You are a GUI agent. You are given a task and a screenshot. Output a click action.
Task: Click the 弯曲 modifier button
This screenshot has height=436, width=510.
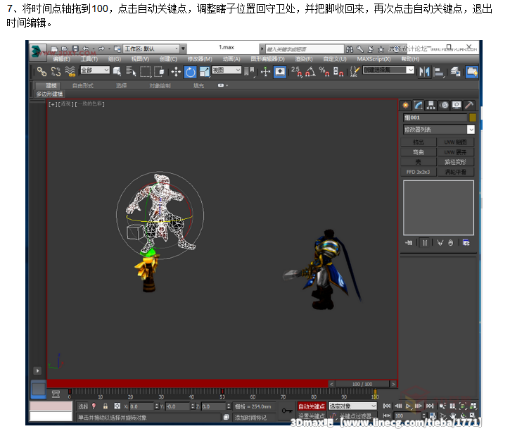tap(419, 152)
